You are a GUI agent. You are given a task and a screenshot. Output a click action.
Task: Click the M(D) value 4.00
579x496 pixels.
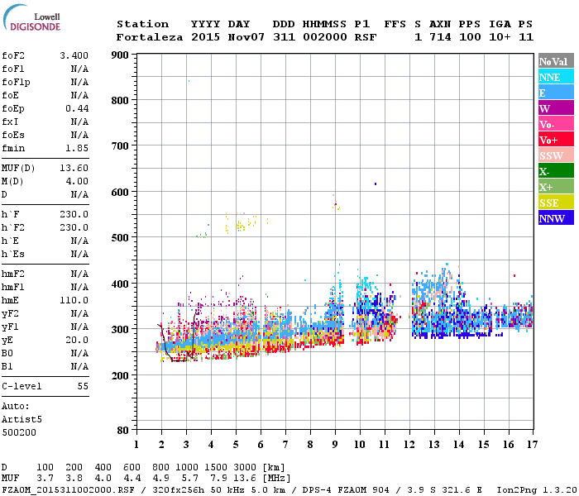(77, 182)
